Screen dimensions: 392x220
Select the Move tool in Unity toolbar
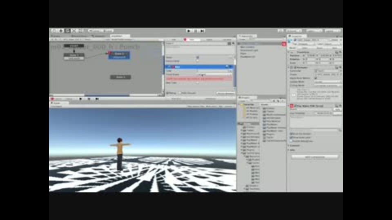[61, 31]
